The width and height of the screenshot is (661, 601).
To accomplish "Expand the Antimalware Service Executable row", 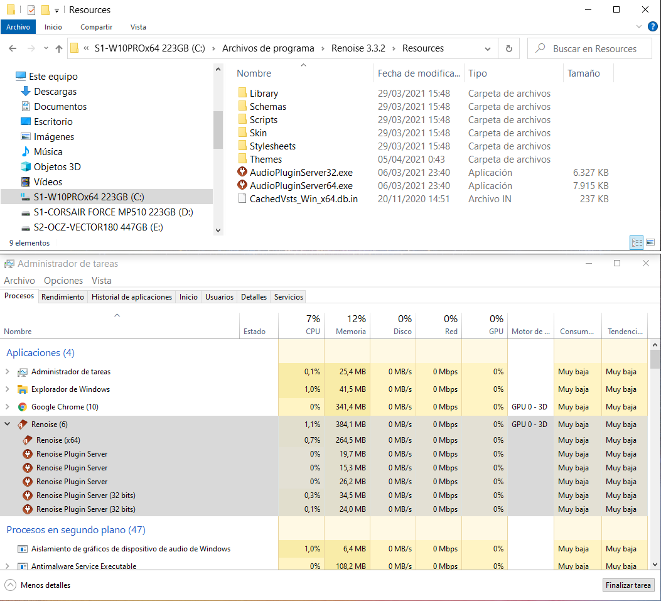I will 7,566.
